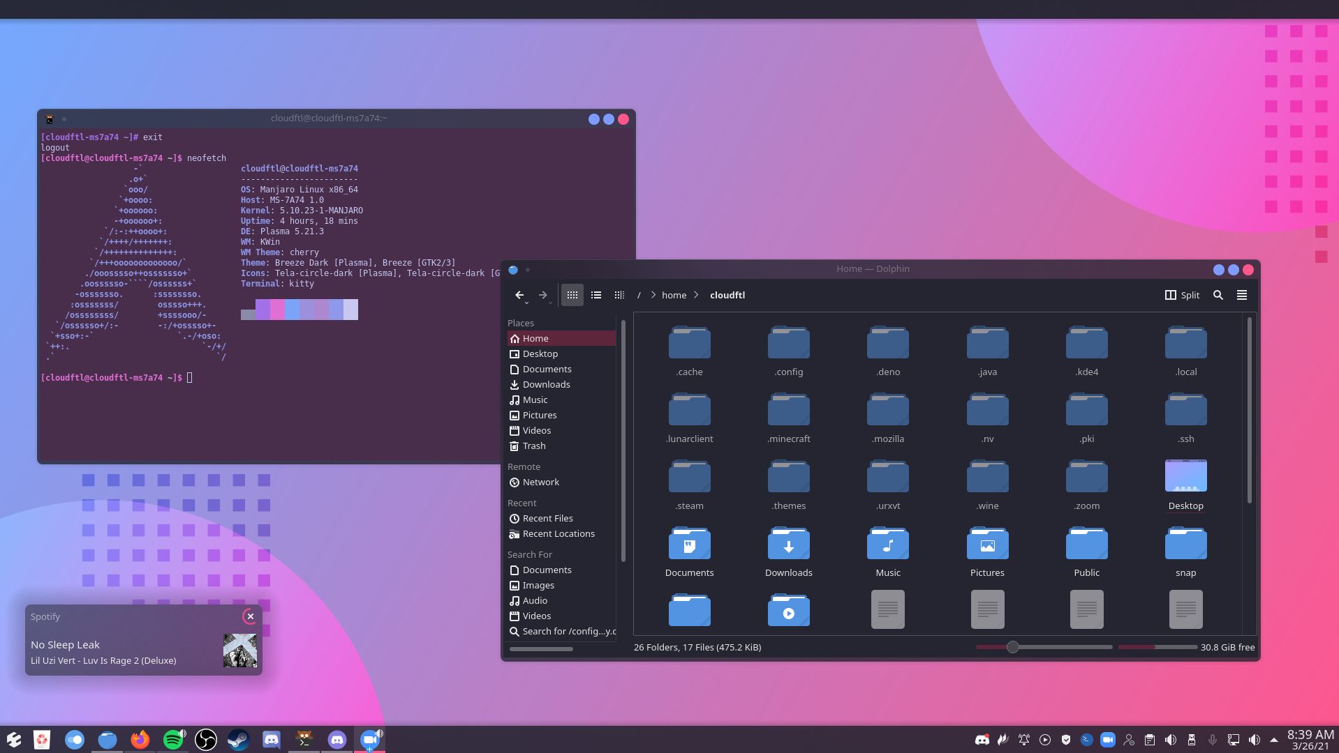This screenshot has height=753, width=1339.
Task: Dismiss the Spotify song notification
Action: tap(251, 616)
